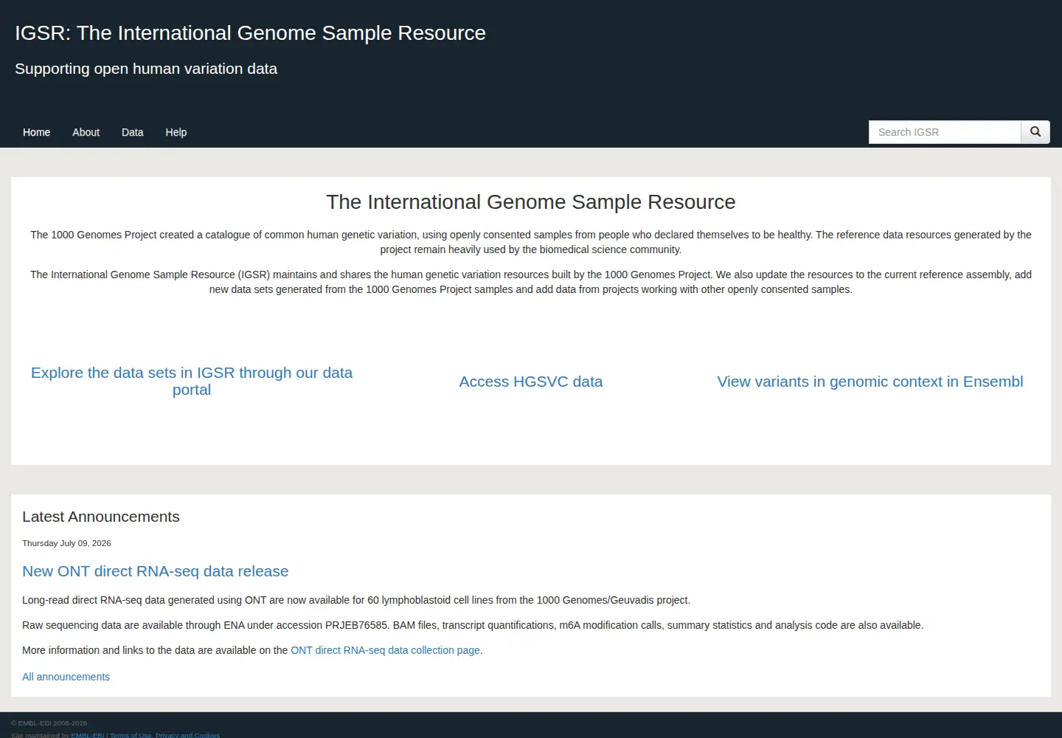Click the EMBL-EBI footer link
1062x738 pixels.
88,735
